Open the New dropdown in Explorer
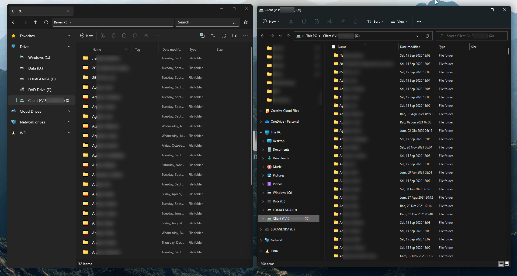The height and width of the screenshot is (276, 517). click(271, 22)
